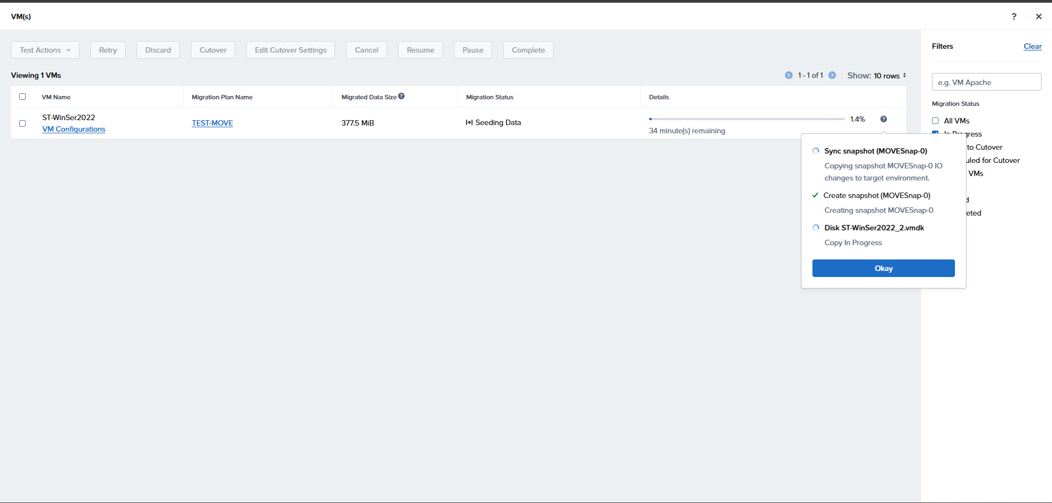1052x503 pixels.
Task: Focus the VM name filter input field
Action: coord(986,82)
